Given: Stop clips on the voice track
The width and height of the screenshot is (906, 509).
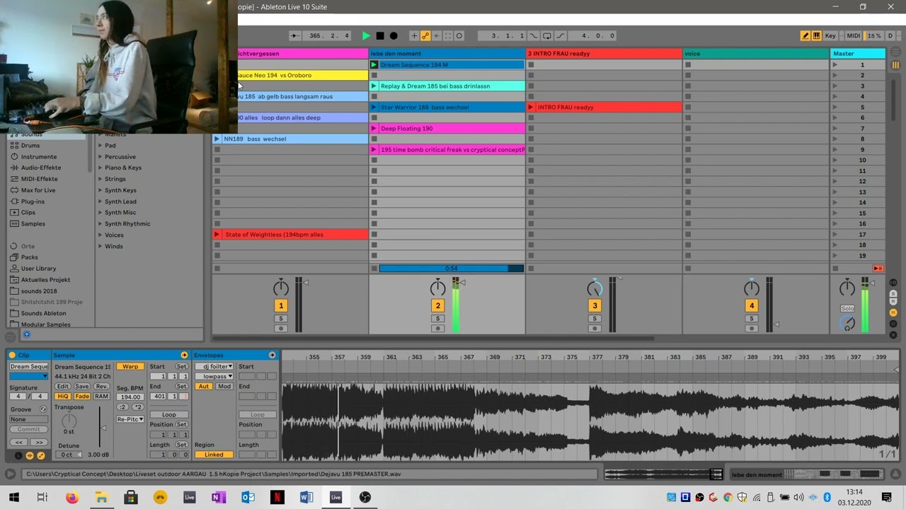Looking at the screenshot, I should pos(687,269).
